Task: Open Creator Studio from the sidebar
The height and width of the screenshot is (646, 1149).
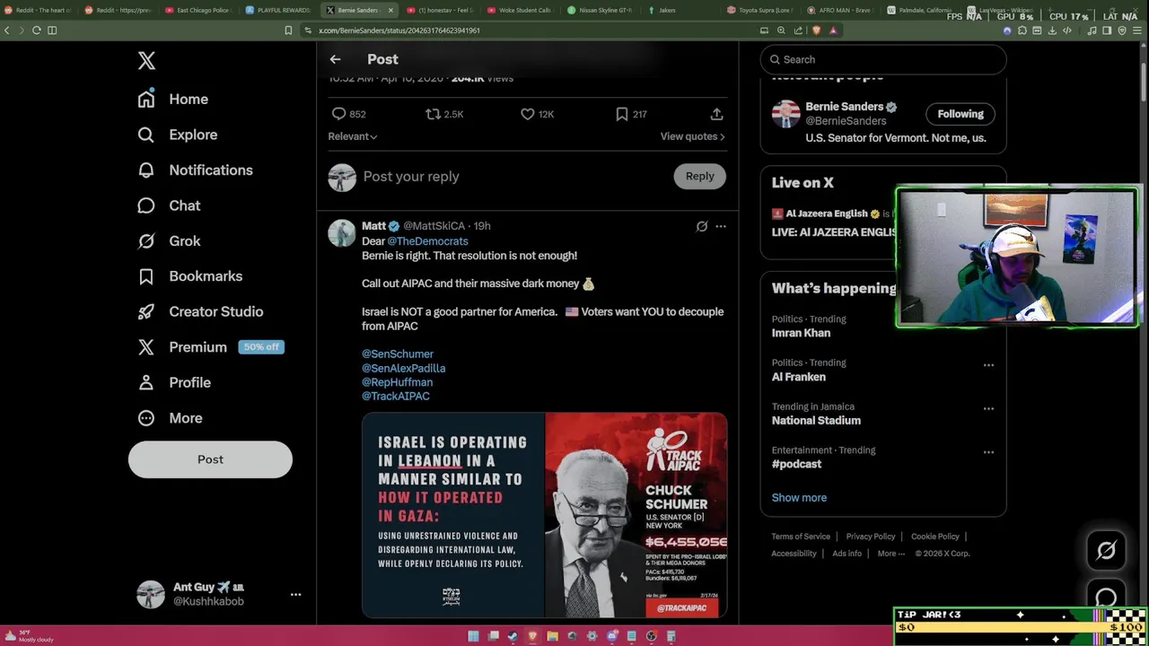Action: tap(200, 311)
